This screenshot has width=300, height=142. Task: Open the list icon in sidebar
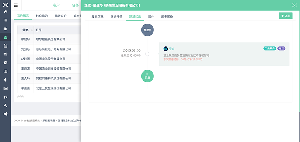point(5,20)
